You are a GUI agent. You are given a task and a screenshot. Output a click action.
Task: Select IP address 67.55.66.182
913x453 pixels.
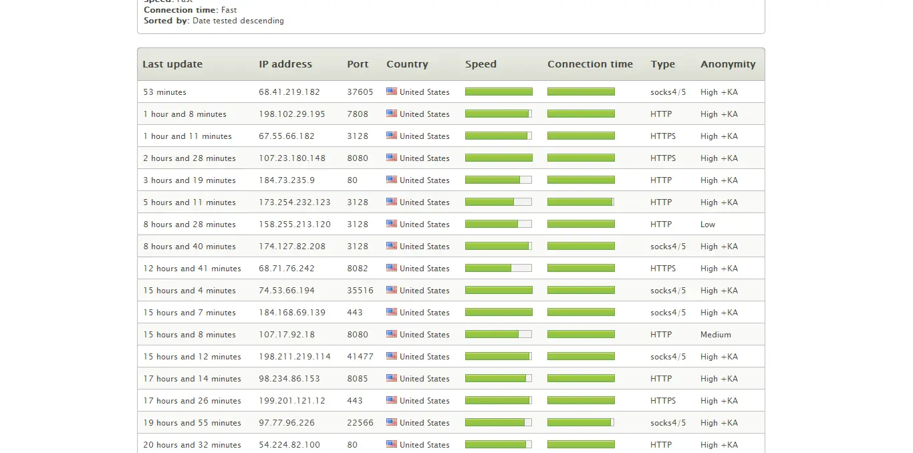coord(287,136)
